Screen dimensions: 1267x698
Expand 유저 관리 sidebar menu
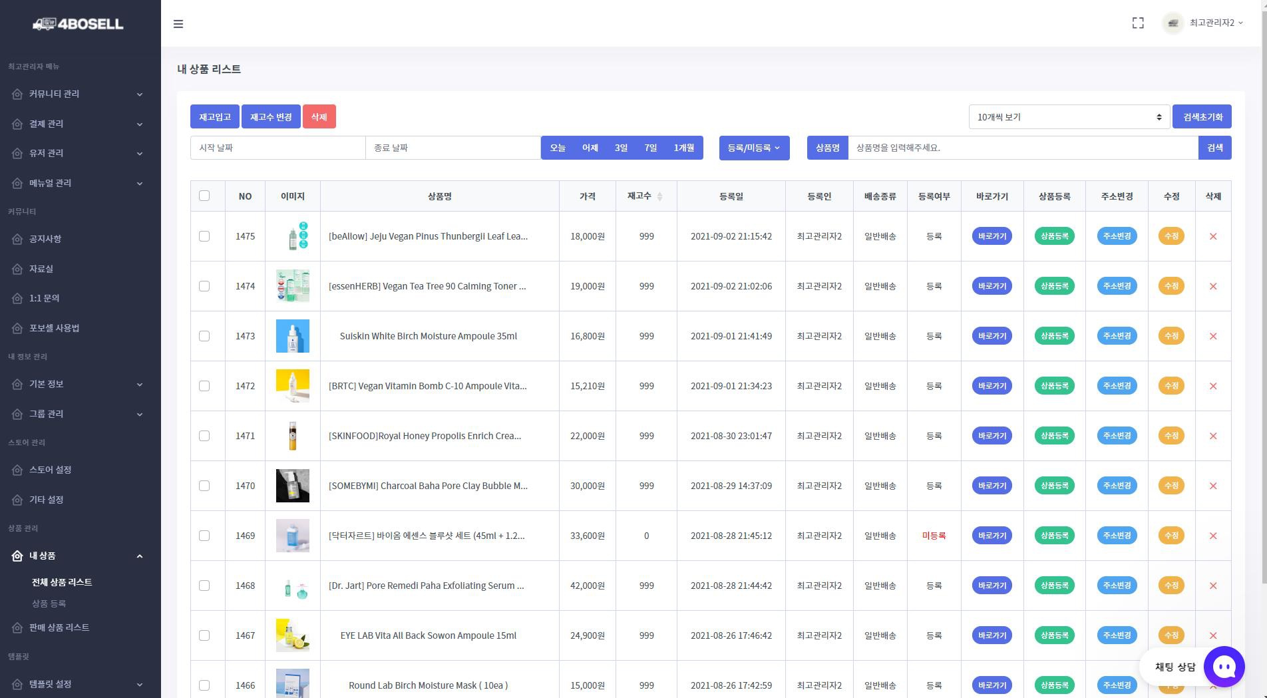tap(80, 153)
